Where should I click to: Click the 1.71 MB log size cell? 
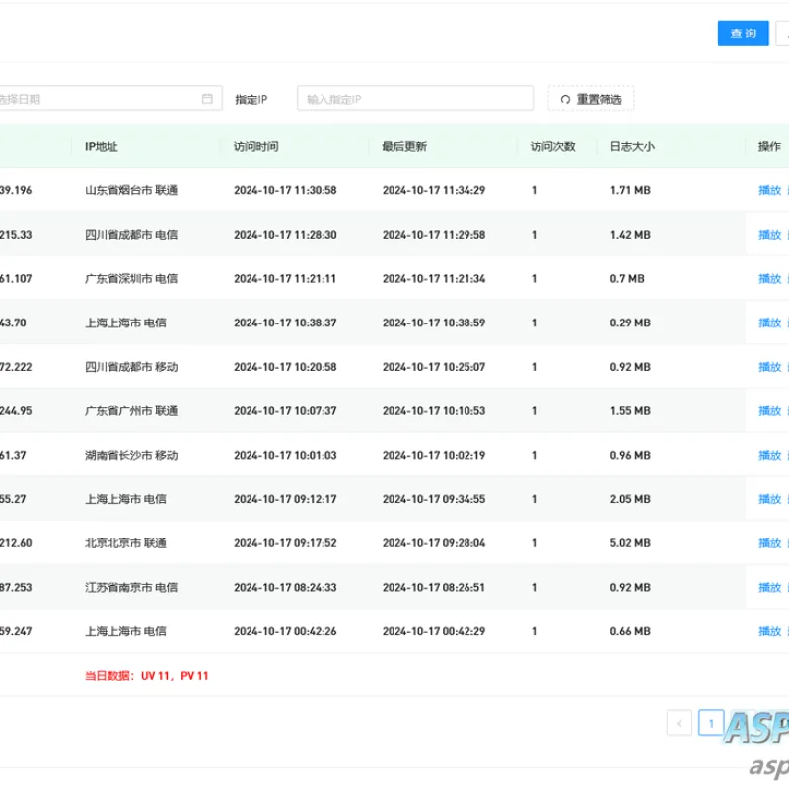pos(630,190)
